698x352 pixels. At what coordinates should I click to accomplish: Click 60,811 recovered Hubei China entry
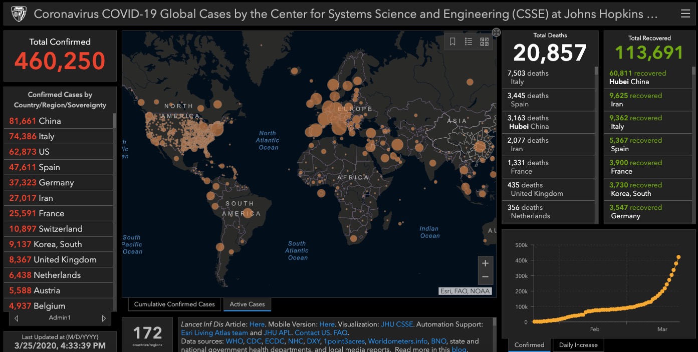[x=648, y=78]
